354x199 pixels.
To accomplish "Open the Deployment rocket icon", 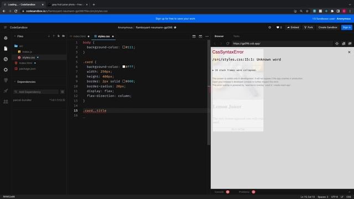I will coord(6,91).
